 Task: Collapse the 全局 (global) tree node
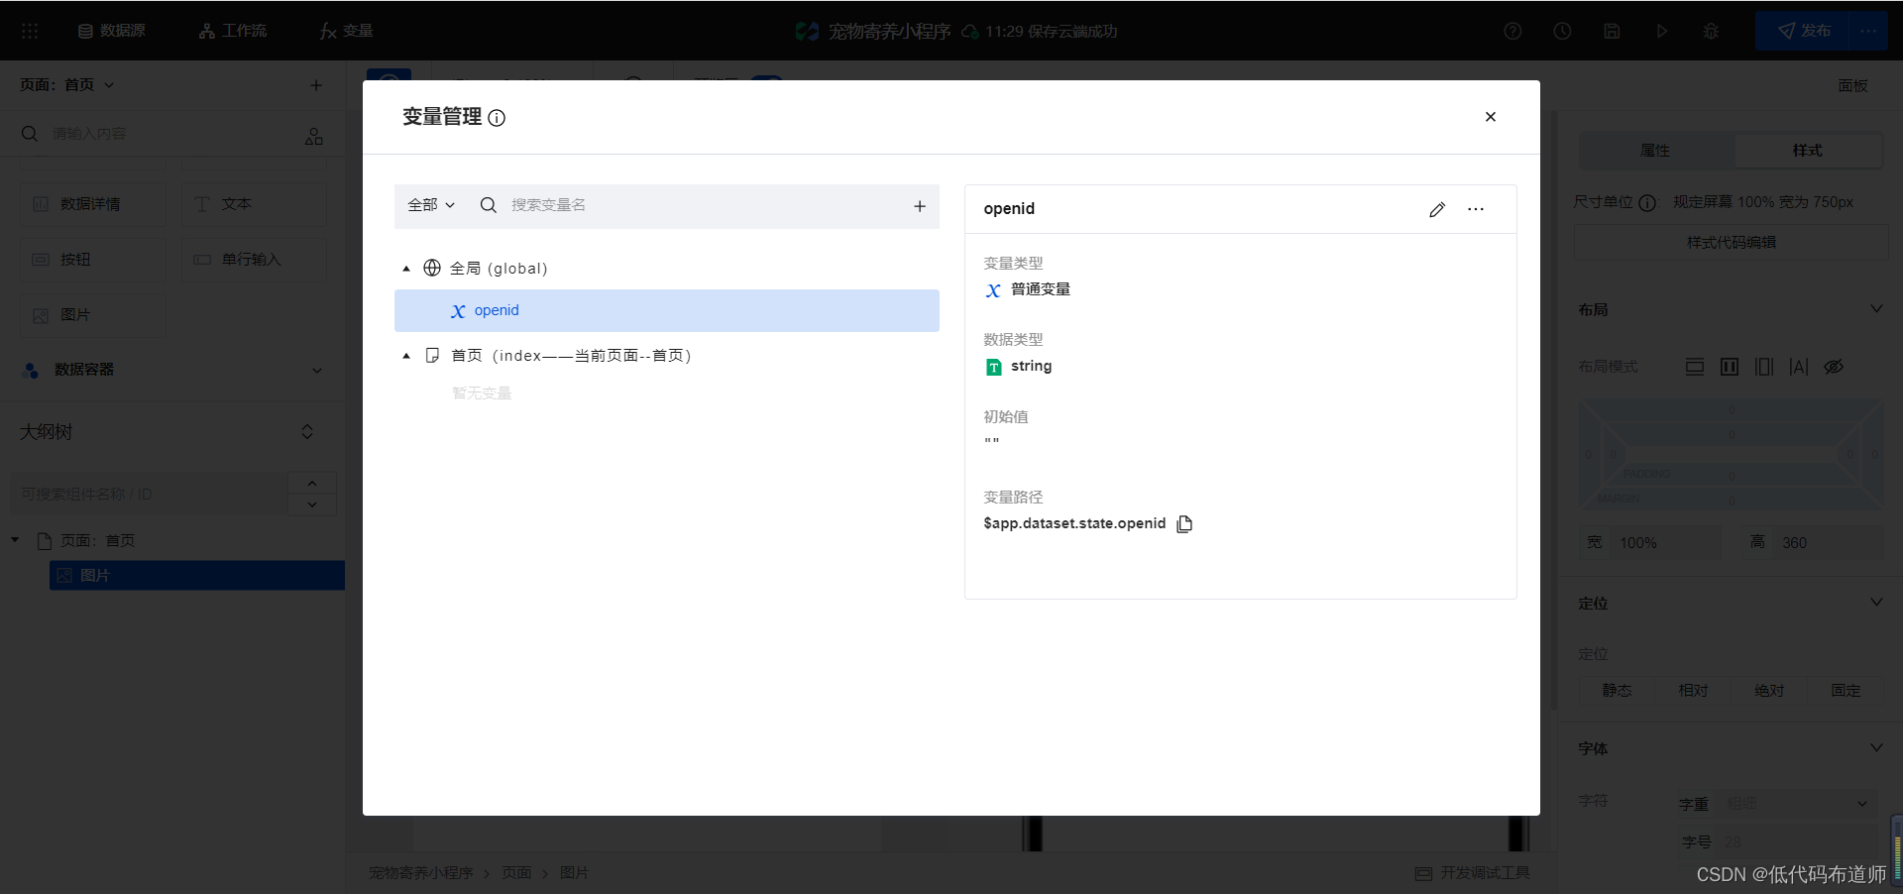(x=406, y=269)
